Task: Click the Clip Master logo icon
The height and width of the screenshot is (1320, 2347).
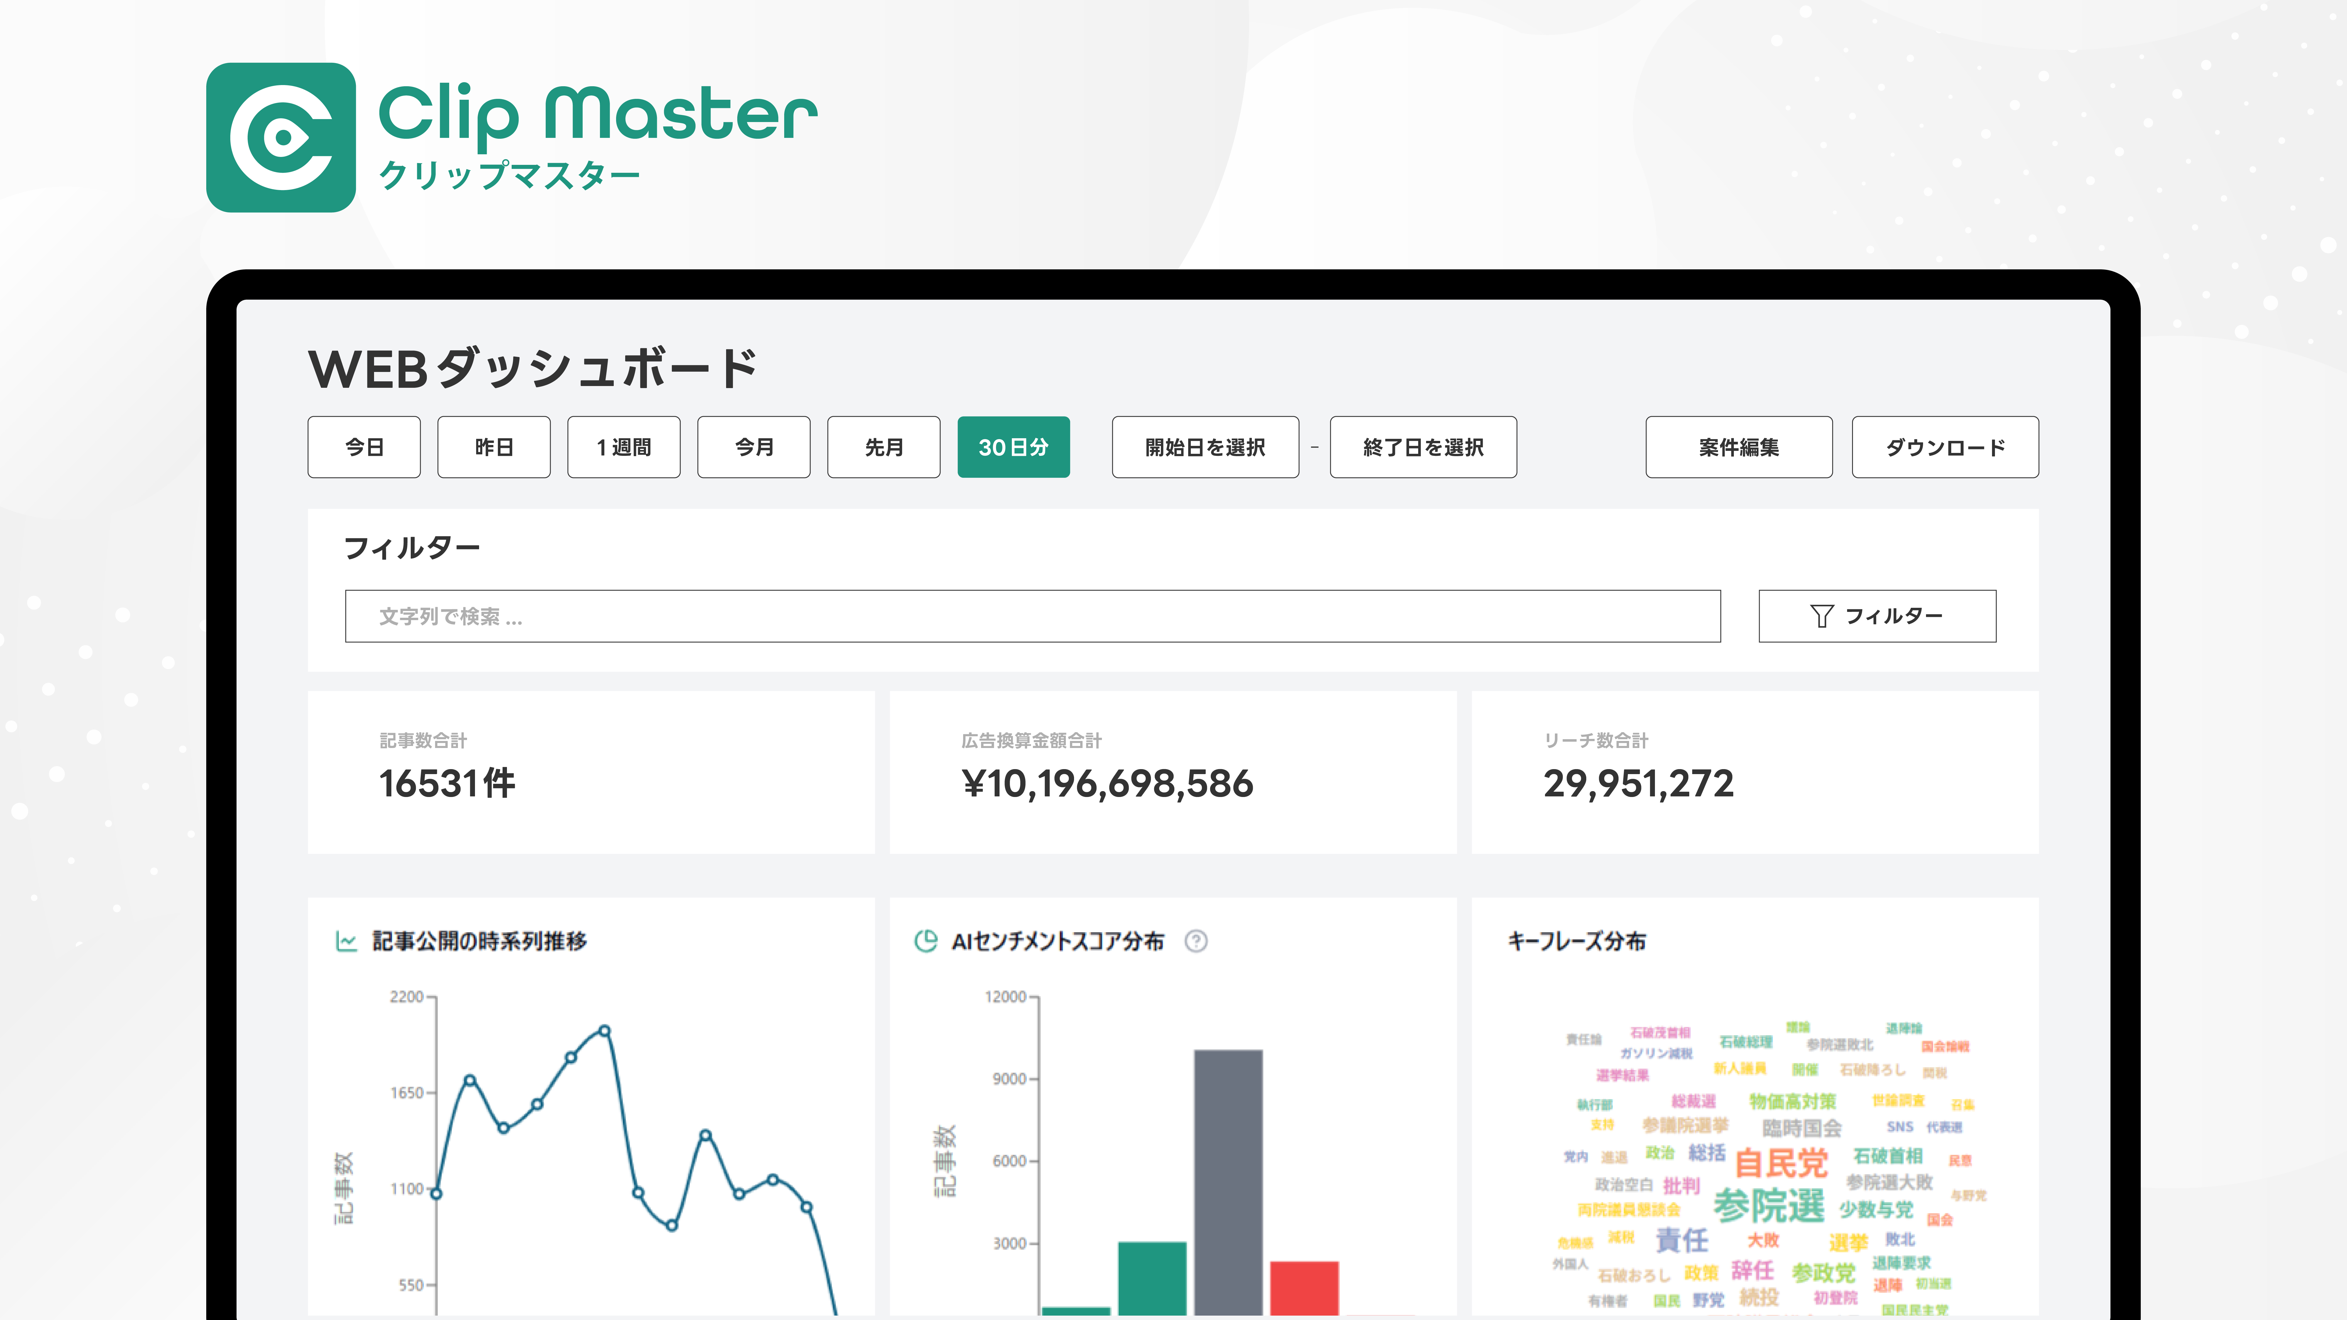Action: pyautogui.click(x=281, y=138)
